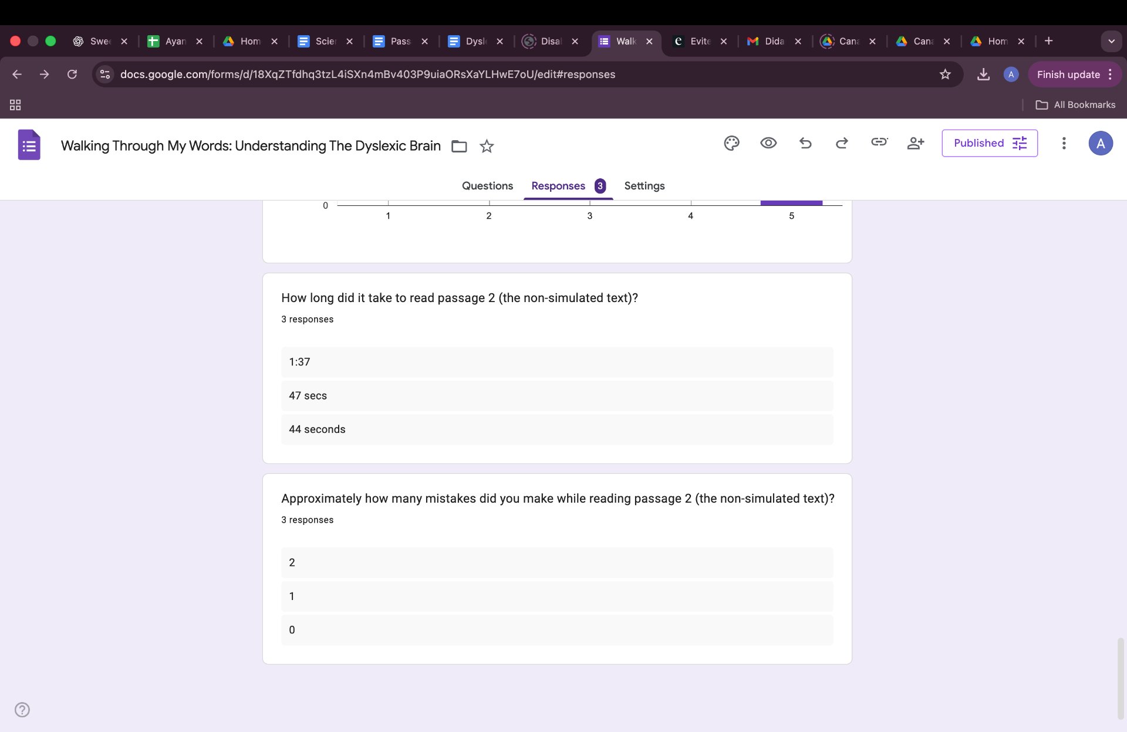Open browser downloads
This screenshot has width=1127, height=732.
click(983, 74)
